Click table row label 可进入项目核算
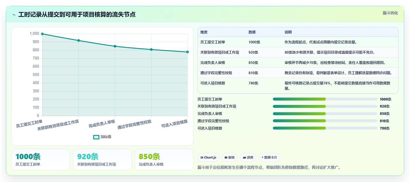 click(x=213, y=83)
